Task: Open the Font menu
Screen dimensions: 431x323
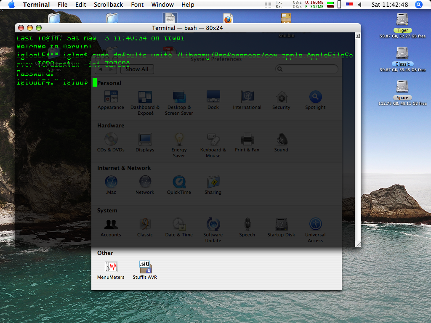Action: click(x=137, y=5)
